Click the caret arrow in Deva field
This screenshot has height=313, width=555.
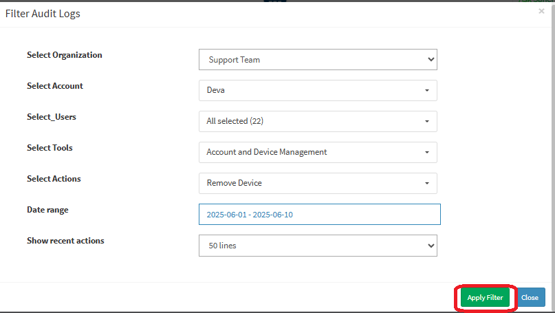click(427, 91)
